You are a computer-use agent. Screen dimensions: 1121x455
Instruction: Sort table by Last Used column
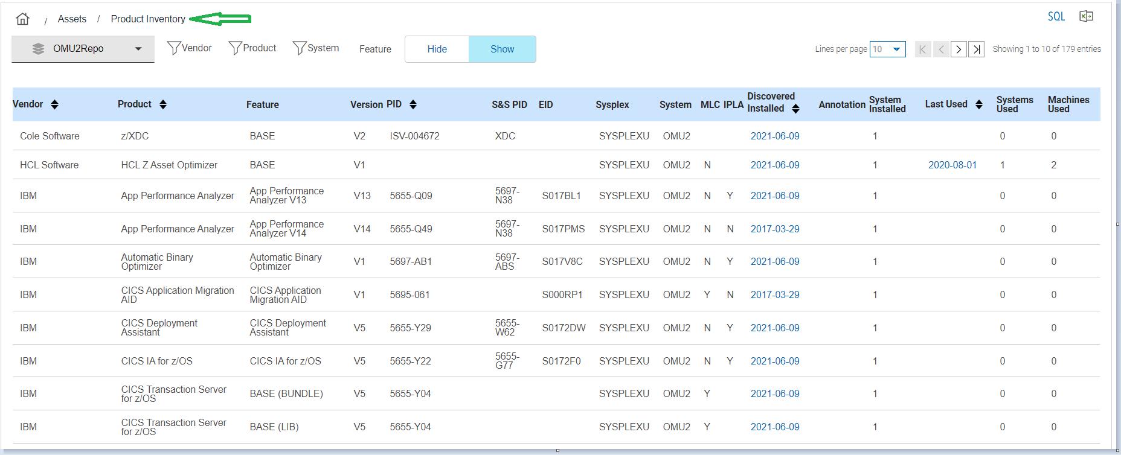(x=978, y=104)
